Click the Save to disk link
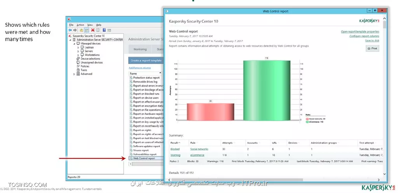 [x=372, y=40]
